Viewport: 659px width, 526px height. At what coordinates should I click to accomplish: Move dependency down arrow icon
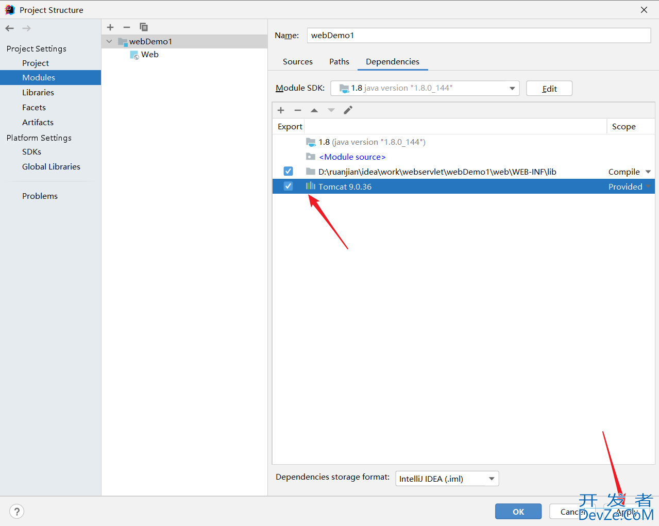click(331, 110)
